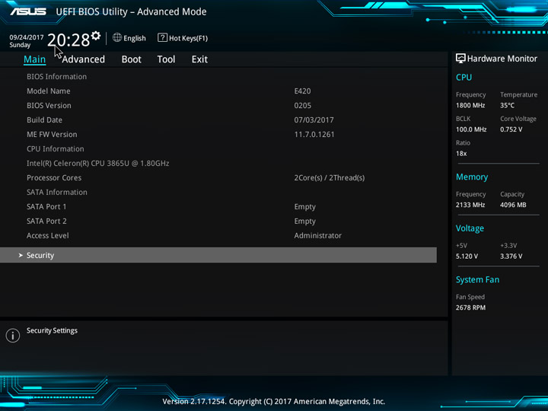The width and height of the screenshot is (548, 411).
Task: Click the Intel Celeron CPU 3865U line
Action: coord(98,164)
